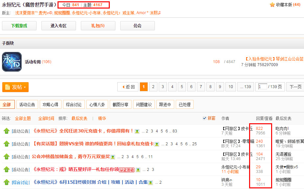Go to page 3 in pagination
304x189 pixels.
[163, 87]
